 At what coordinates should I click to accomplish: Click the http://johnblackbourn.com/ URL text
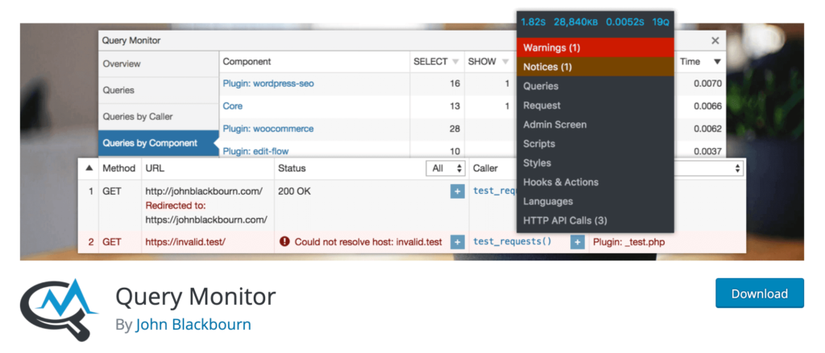[x=204, y=191]
